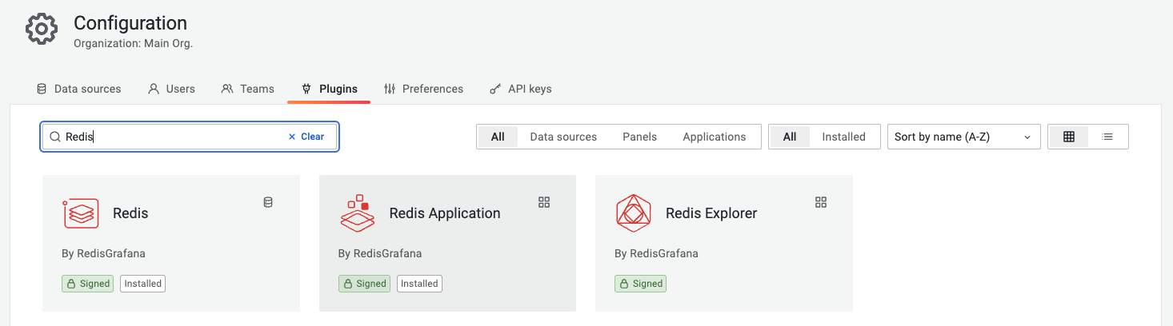Click the Redis Application logo icon

[357, 213]
